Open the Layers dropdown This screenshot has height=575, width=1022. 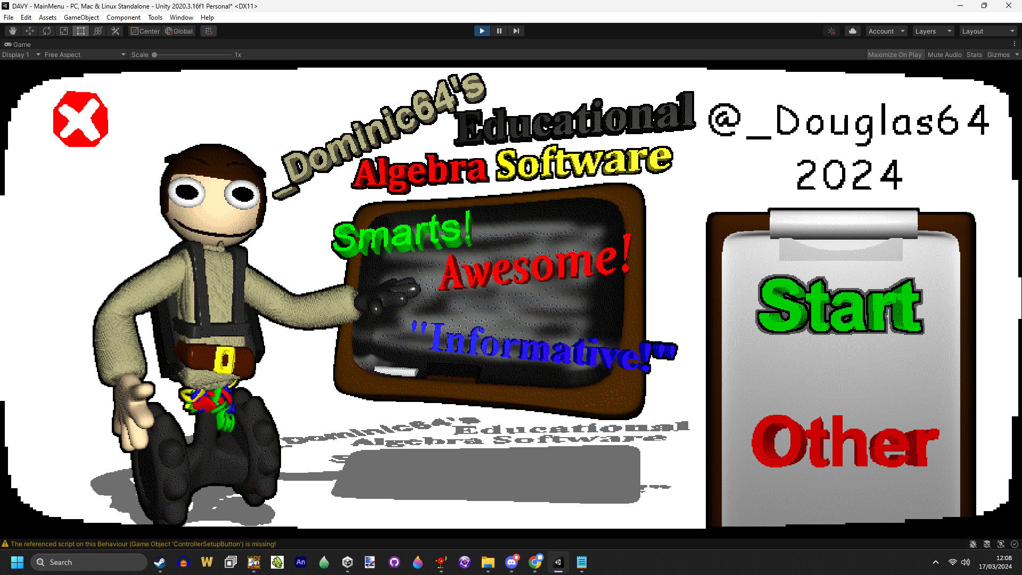933,31
